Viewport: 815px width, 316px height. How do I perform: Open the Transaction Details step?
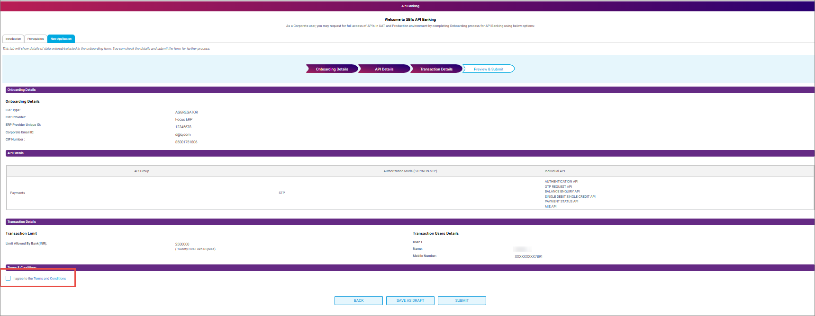(x=436, y=69)
